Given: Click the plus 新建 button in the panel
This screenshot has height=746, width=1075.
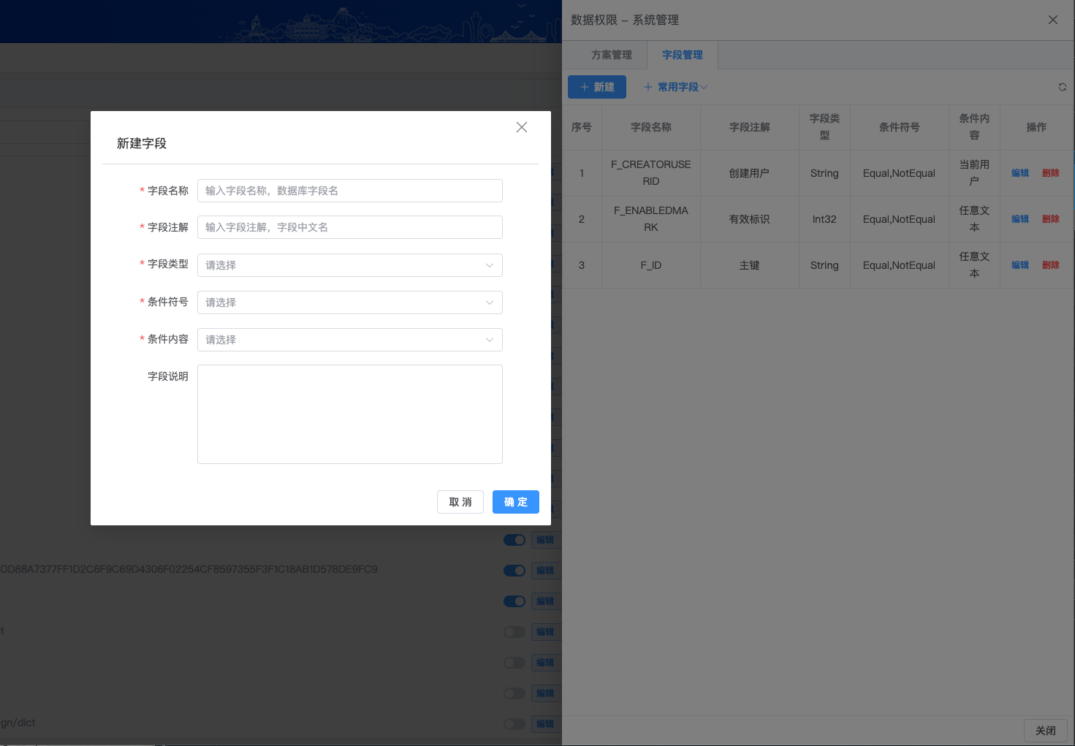Looking at the screenshot, I should 596,87.
